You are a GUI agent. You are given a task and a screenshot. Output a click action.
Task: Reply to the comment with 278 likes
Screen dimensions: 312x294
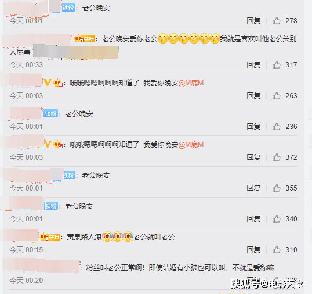pos(253,20)
